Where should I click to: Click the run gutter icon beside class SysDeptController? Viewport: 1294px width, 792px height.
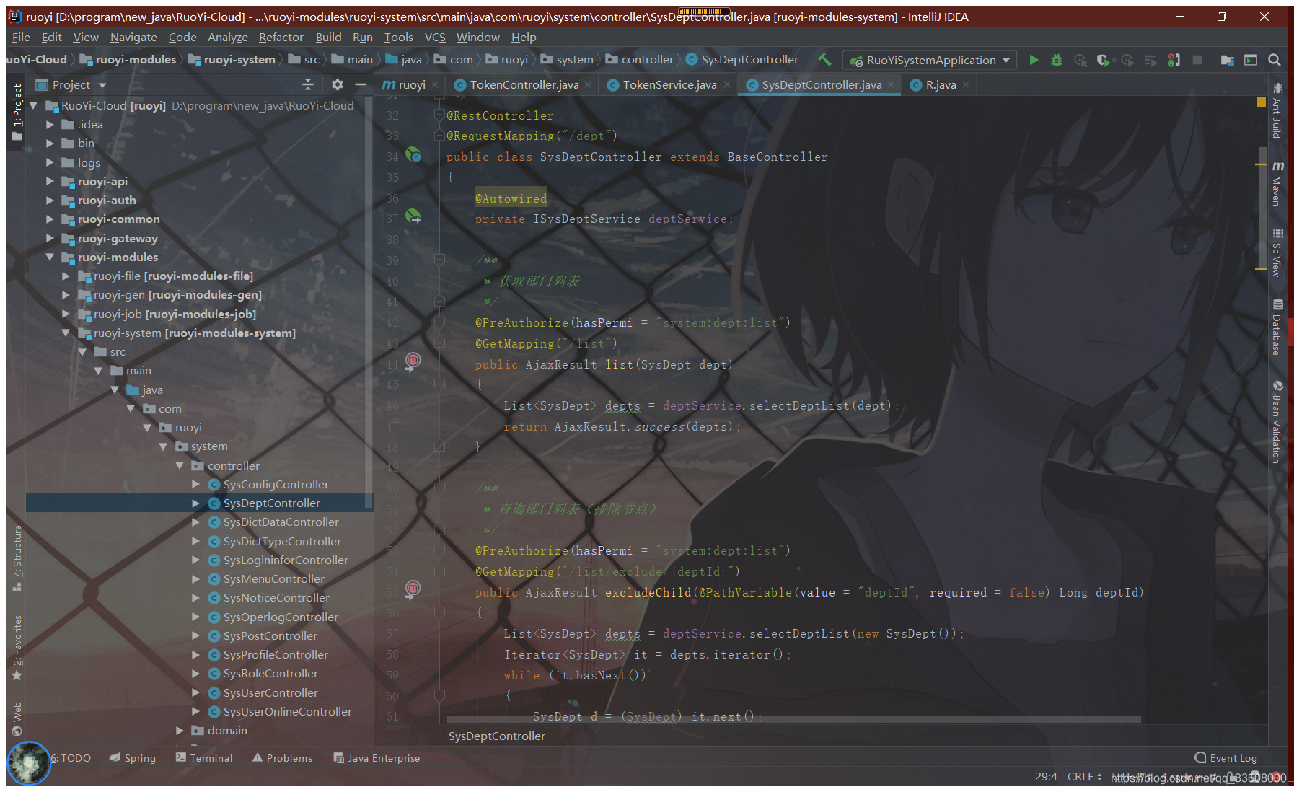tap(413, 154)
